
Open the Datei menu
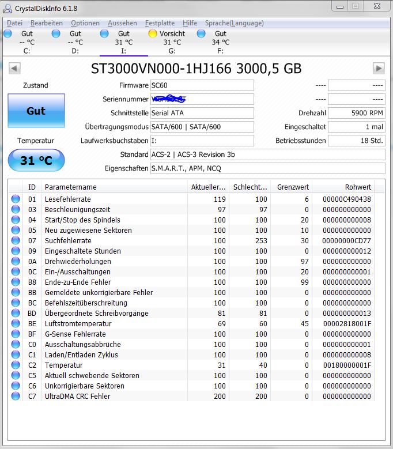[14, 23]
